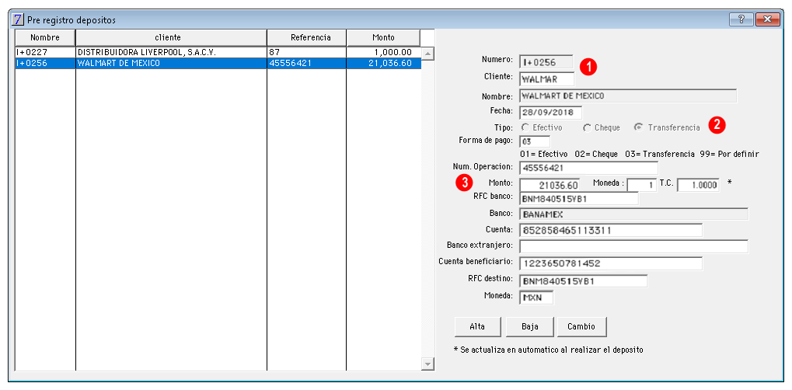792x390 pixels.
Task: Click the cliente column header
Action: tap(171, 37)
